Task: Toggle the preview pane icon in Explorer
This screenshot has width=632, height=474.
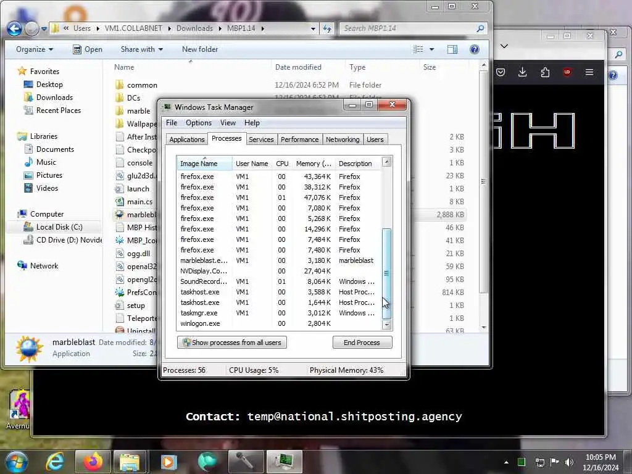Action: click(x=452, y=49)
